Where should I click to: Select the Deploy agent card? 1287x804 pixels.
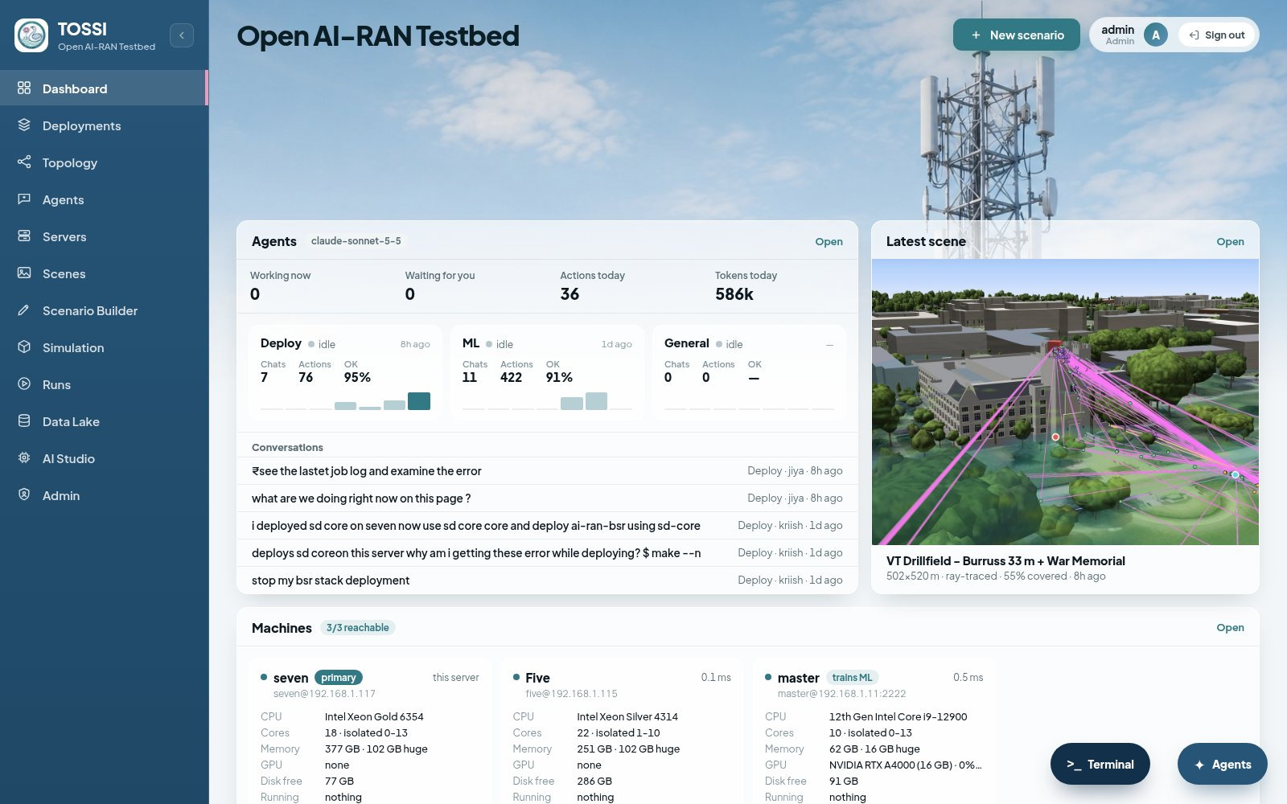point(345,372)
